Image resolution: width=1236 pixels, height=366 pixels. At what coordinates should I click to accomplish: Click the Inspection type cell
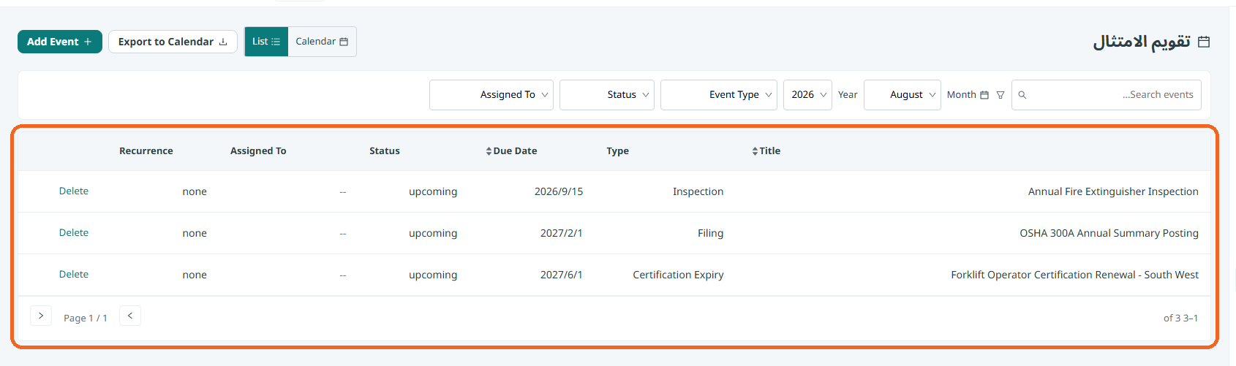pos(698,191)
